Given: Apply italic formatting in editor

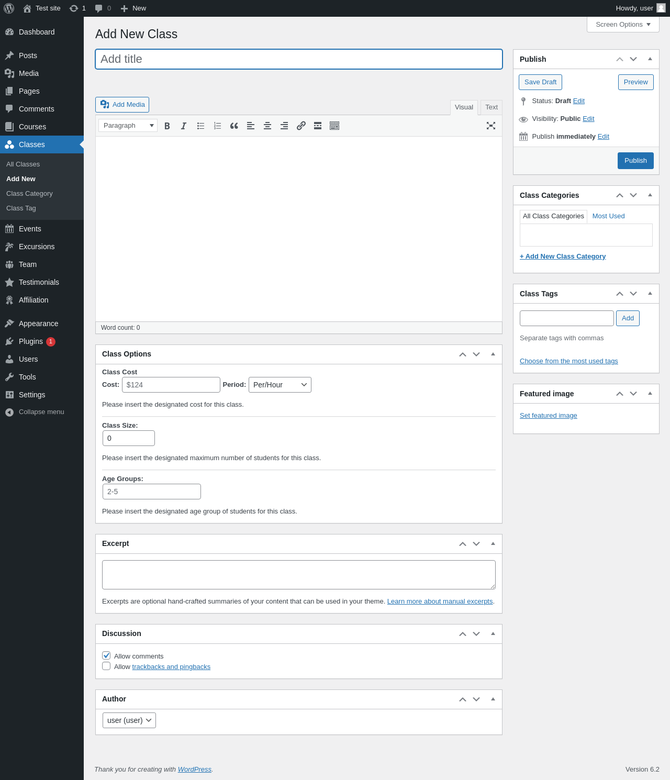Looking at the screenshot, I should tap(184, 126).
